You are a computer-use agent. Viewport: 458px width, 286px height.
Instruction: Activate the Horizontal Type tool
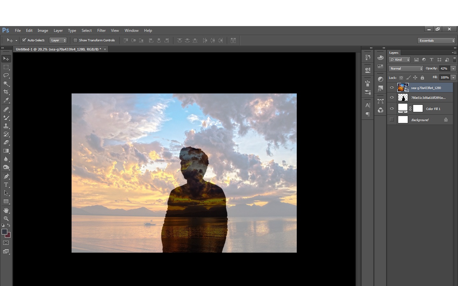coord(6,185)
